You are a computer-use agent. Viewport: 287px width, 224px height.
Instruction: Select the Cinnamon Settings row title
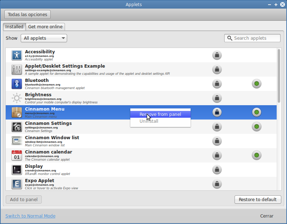click(x=48, y=123)
